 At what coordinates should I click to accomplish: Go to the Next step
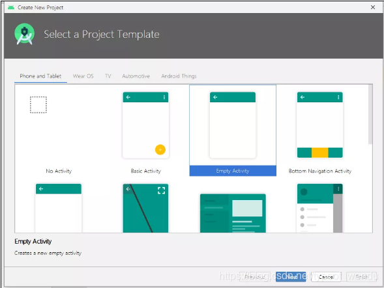point(291,277)
